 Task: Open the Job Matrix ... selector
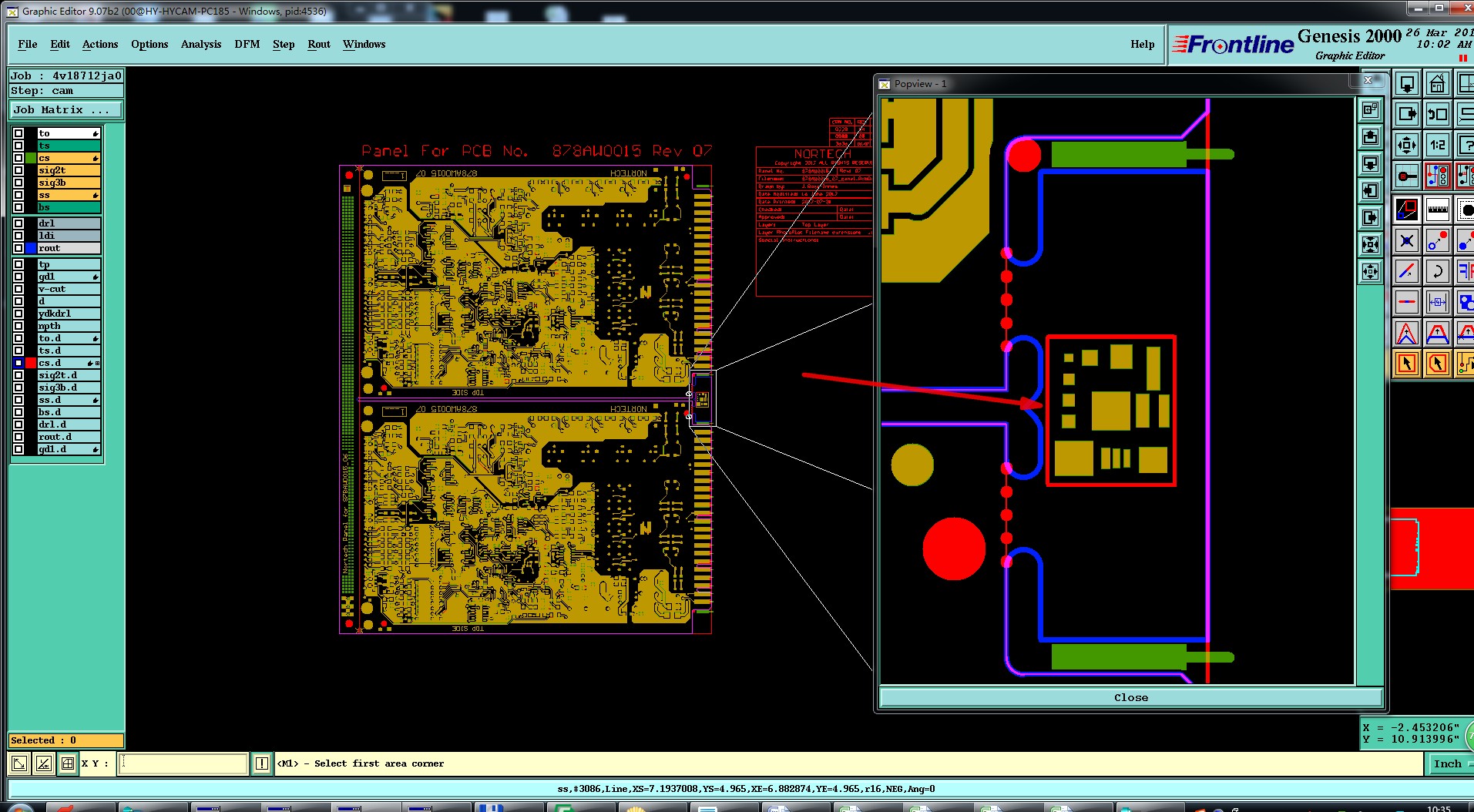coord(66,110)
